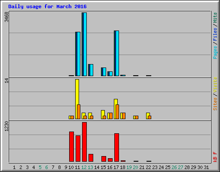Select the red KB bar for day 13
Image resolution: width=220 pixels, height=172 pixels.
tap(91, 158)
